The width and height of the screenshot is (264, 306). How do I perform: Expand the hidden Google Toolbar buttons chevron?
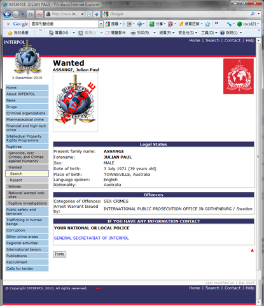coord(216,23)
